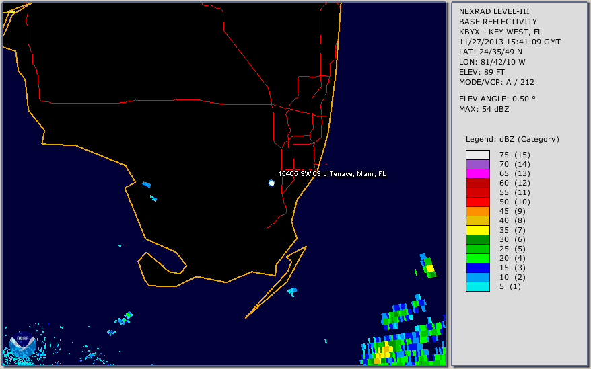The image size is (591, 369).
Task: Click the ELEV ANGLE: 0.50 text
Action: (x=497, y=99)
